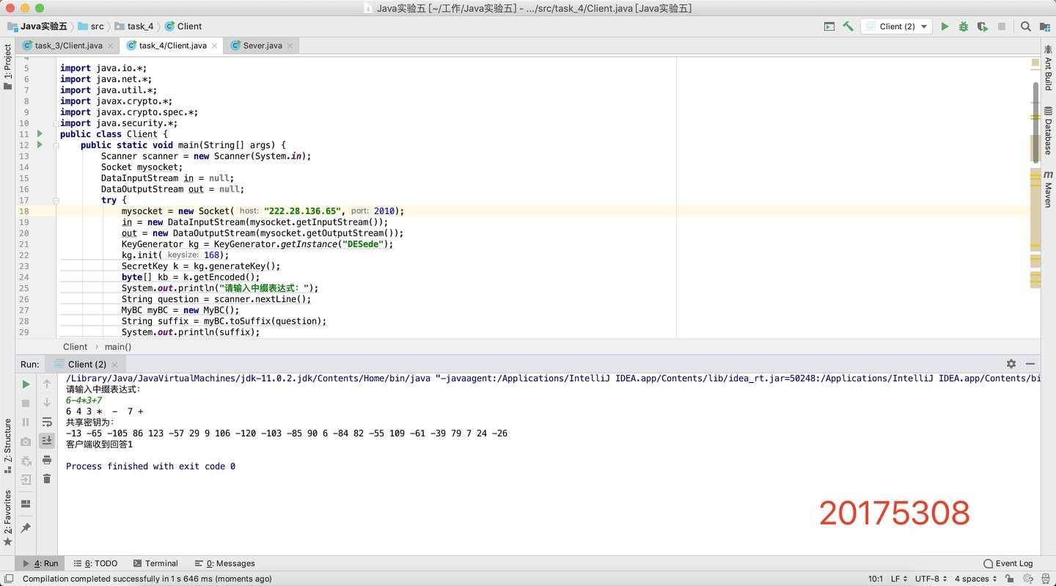This screenshot has height=586, width=1056.
Task: Click the run gutter arrow beside class Client
Action: tap(40, 134)
